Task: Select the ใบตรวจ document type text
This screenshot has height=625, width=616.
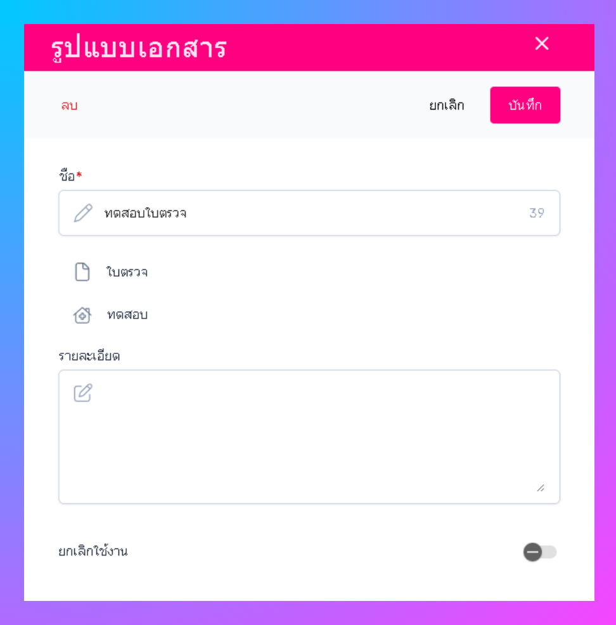Action: tap(127, 272)
